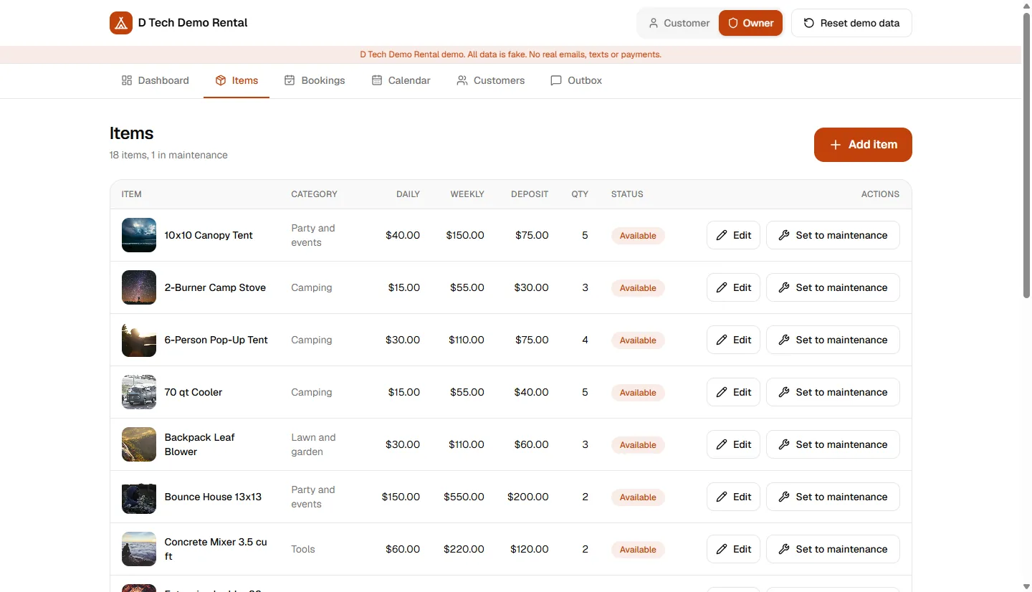Edit the 70 qt Cooler item

[x=733, y=392]
